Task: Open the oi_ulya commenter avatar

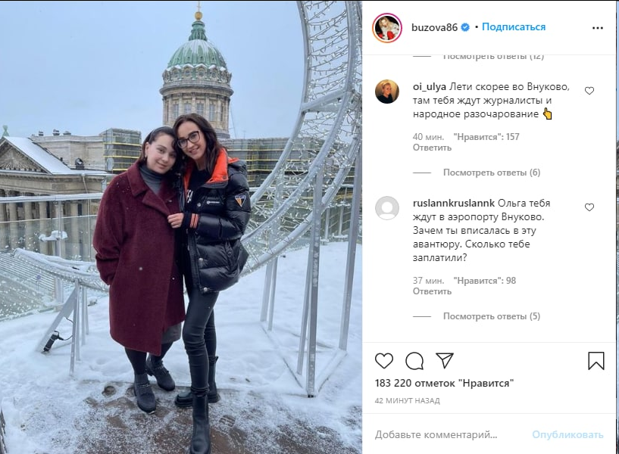Action: (x=387, y=92)
